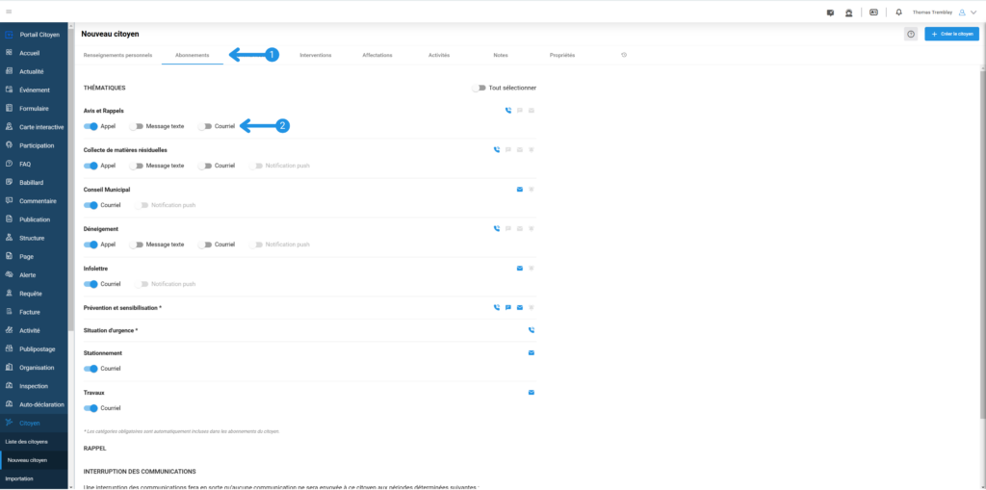Viewport: 986px width, 490px height.
Task: Click the phone icon on Avis et Rappels row
Action: point(508,110)
